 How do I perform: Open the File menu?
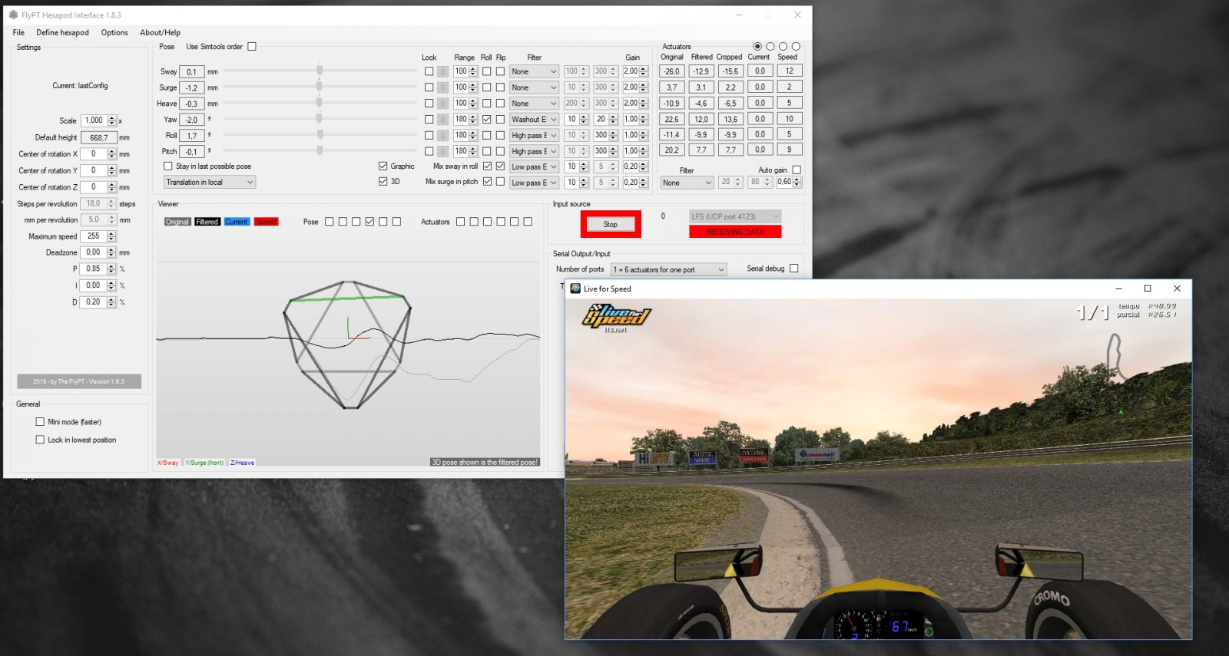18,32
